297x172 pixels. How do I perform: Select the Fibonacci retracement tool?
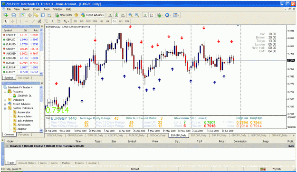click(x=46, y=21)
